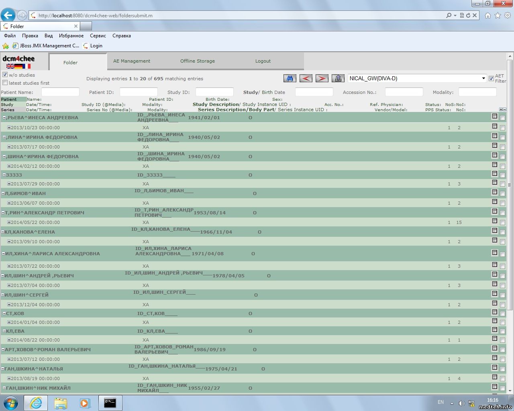Click the browser back arrow button
The height and width of the screenshot is (411, 514).
(x=8, y=15)
